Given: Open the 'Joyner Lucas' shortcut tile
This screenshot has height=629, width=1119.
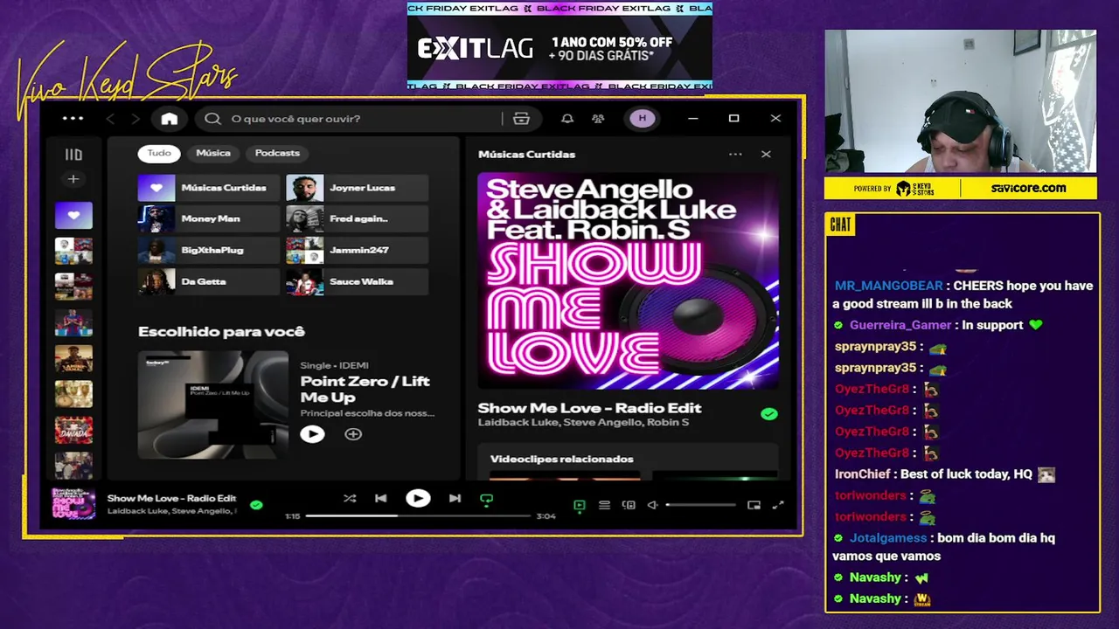Looking at the screenshot, I should [357, 188].
